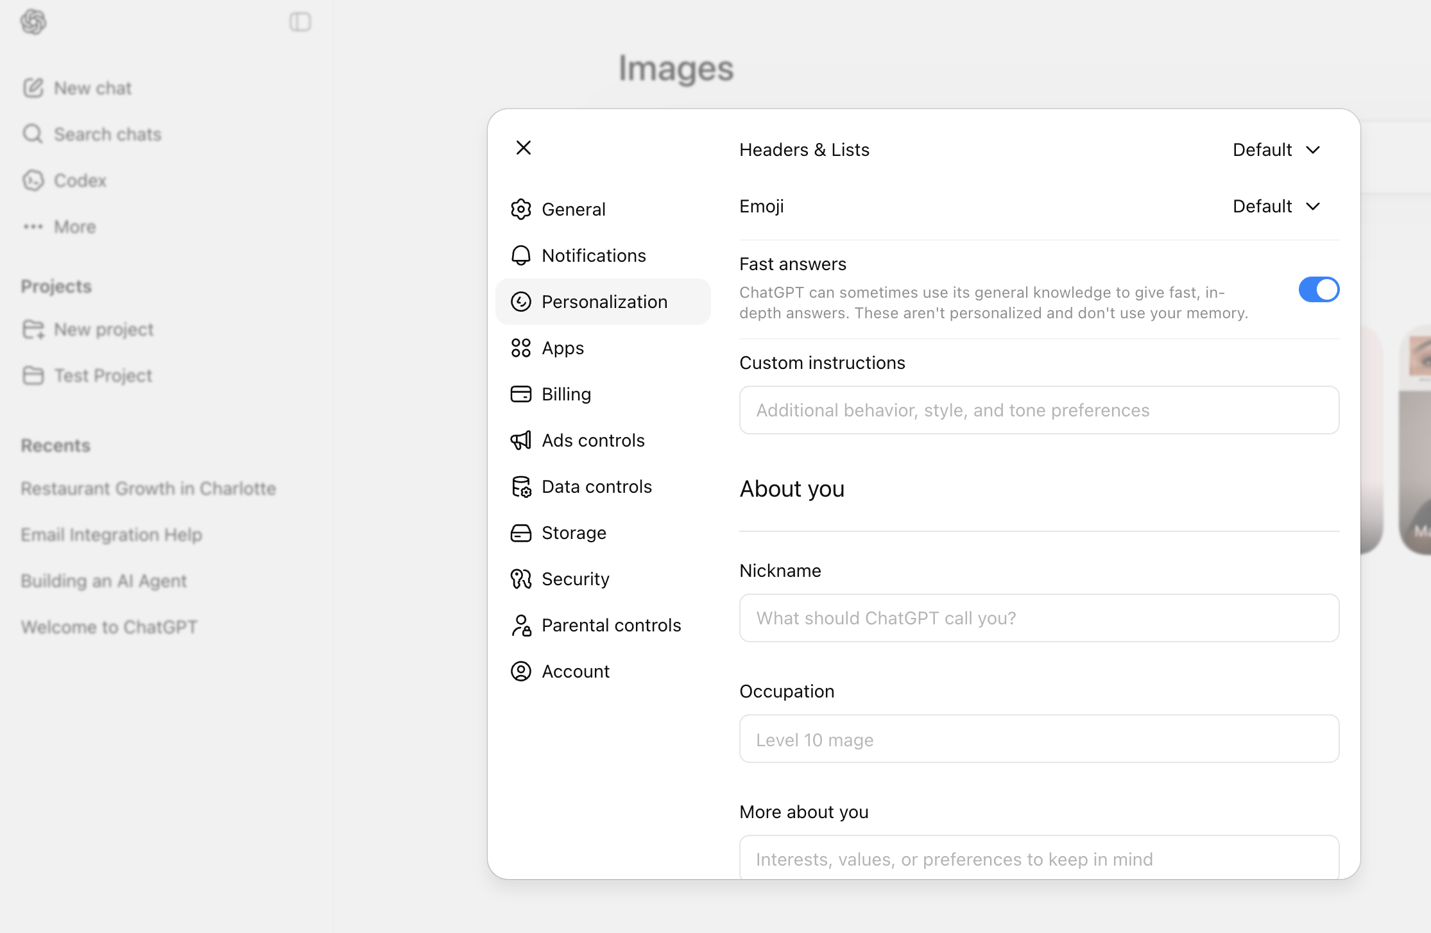Close the settings dialog with X icon
Image resolution: width=1431 pixels, height=933 pixels.
(x=524, y=148)
